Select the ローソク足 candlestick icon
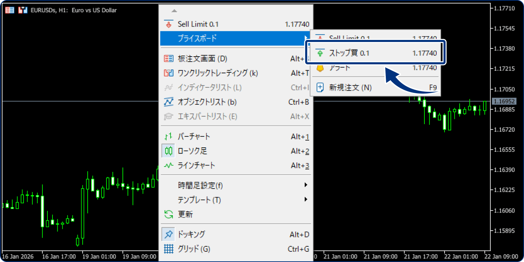 [x=168, y=151]
